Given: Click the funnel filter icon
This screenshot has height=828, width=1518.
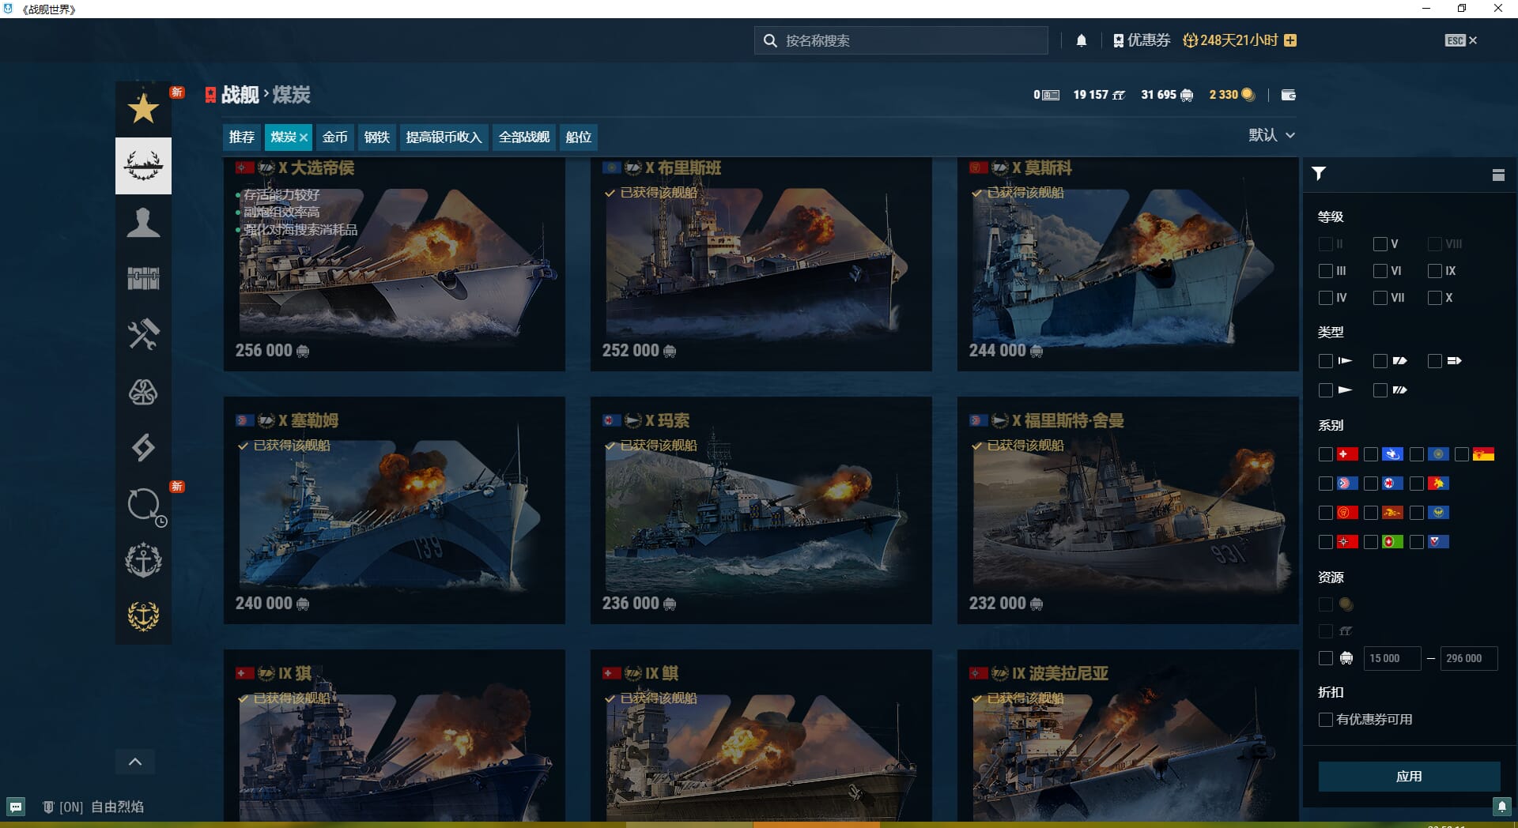Looking at the screenshot, I should coord(1319,174).
